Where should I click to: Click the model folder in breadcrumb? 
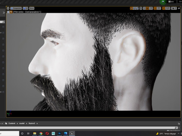[22, 124]
